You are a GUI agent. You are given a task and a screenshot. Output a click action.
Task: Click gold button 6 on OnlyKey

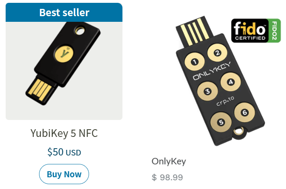point(245,112)
